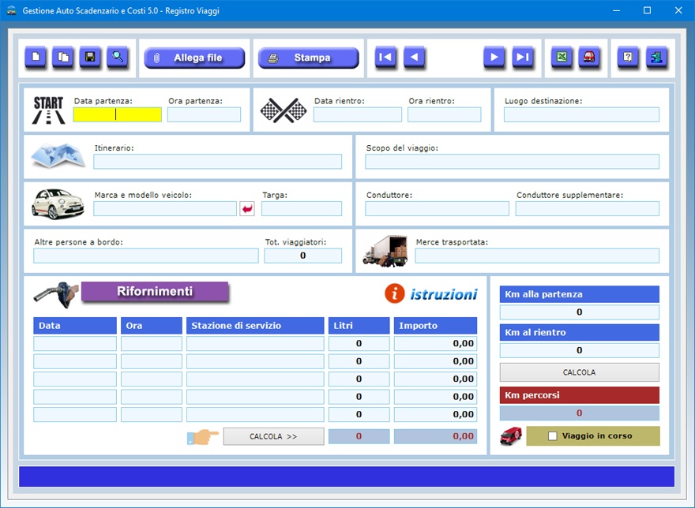Minimize the Registro Viaggi window
The width and height of the screenshot is (695, 508).
point(616,10)
